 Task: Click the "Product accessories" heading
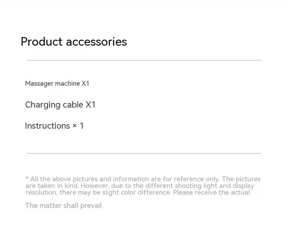[x=74, y=42]
